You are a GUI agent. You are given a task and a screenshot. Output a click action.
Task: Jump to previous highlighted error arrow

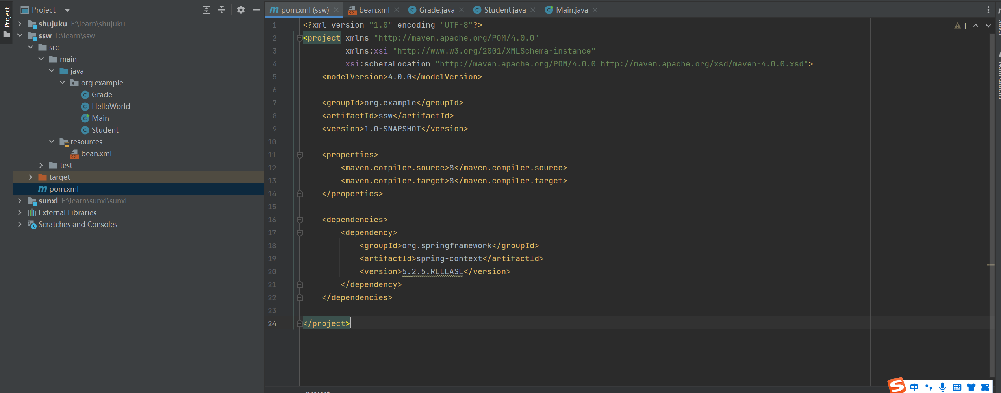(976, 26)
